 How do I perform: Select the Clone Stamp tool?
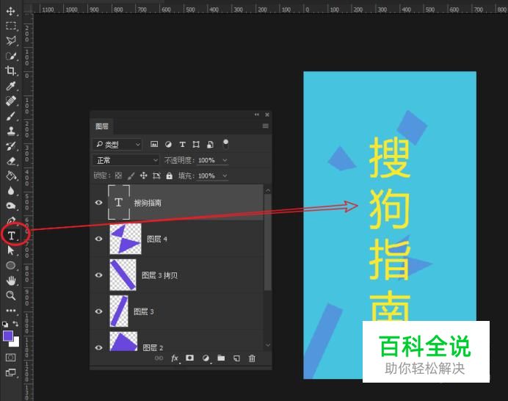click(11, 131)
